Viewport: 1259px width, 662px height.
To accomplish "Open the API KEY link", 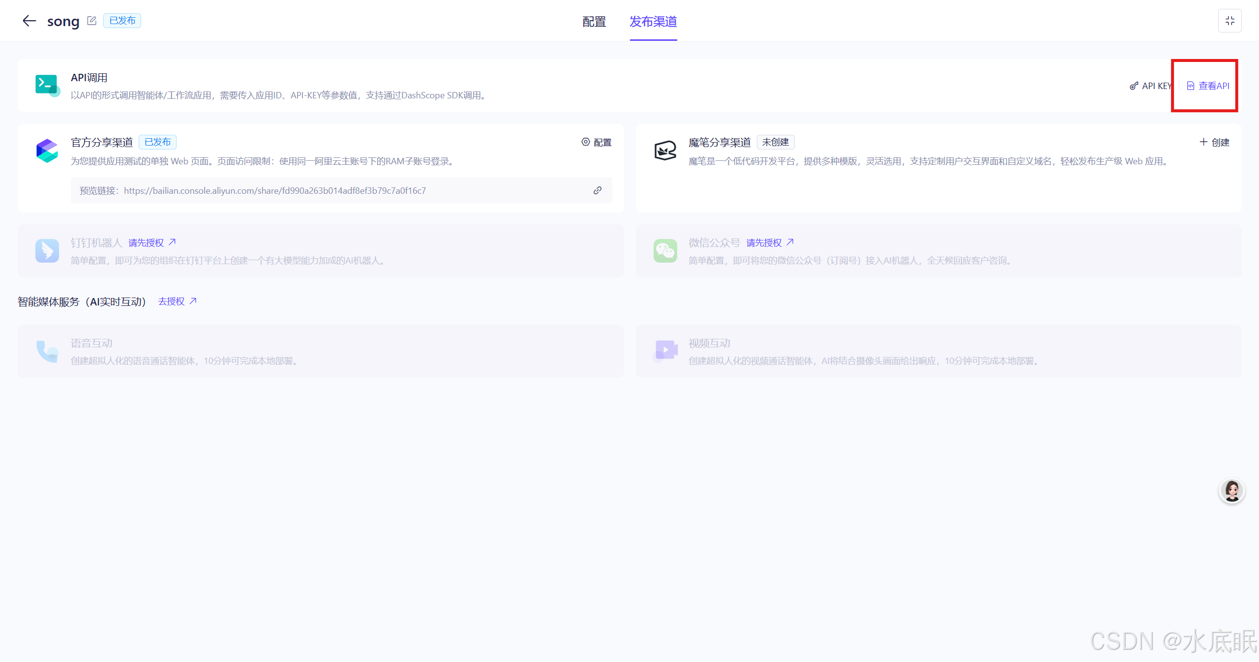I will click(1151, 86).
